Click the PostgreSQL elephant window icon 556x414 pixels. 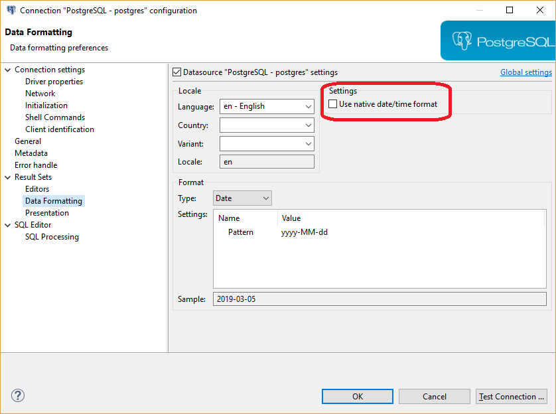pyautogui.click(x=11, y=10)
